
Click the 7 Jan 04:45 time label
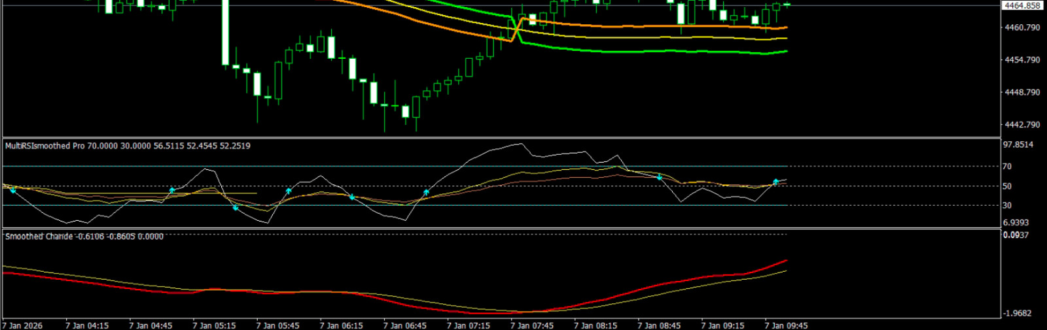coord(151,325)
